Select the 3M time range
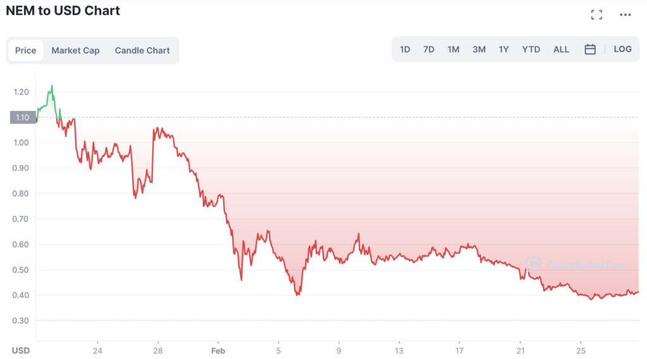647x359 pixels. click(x=479, y=49)
